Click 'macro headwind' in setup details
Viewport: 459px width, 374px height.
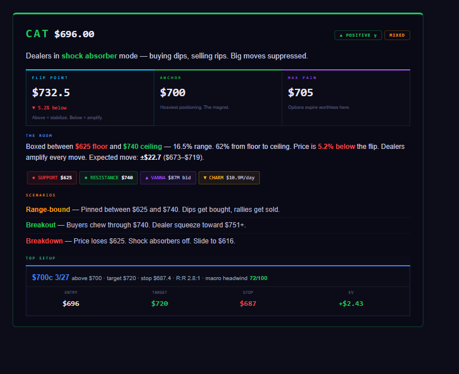[x=226, y=278]
